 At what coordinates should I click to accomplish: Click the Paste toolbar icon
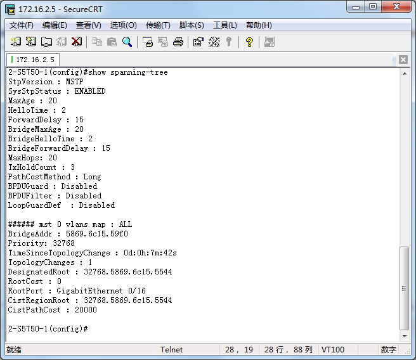coord(112,42)
